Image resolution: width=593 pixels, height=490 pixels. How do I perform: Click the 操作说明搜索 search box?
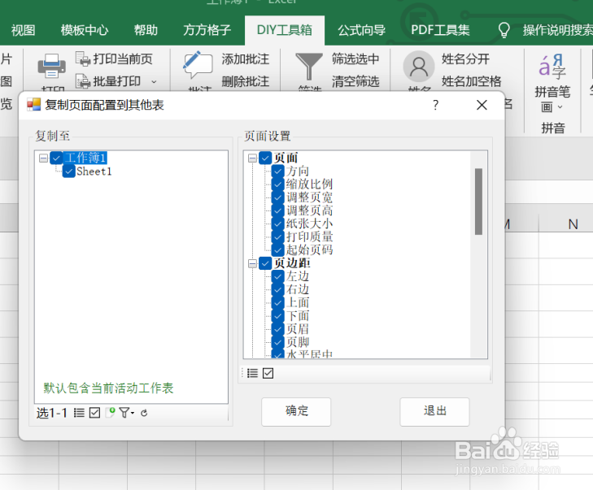point(557,30)
